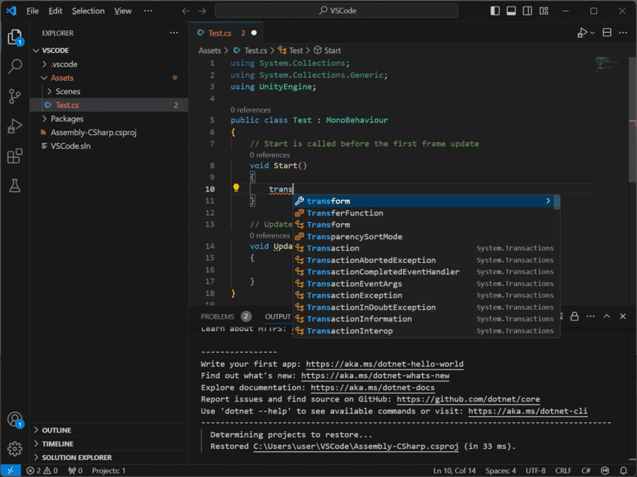The image size is (637, 477).
Task: Split the editor right
Action: 607,33
